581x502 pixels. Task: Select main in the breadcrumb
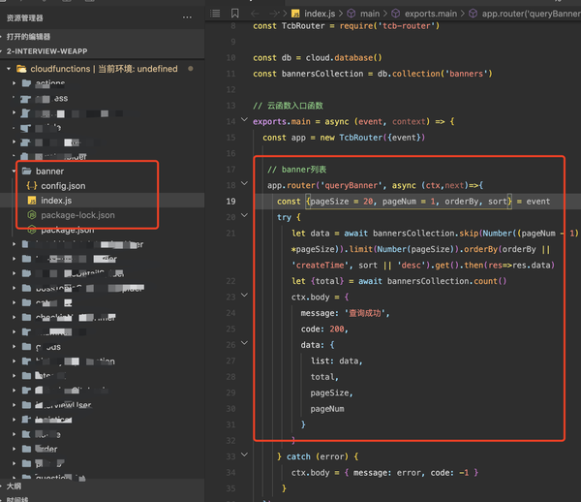[370, 14]
